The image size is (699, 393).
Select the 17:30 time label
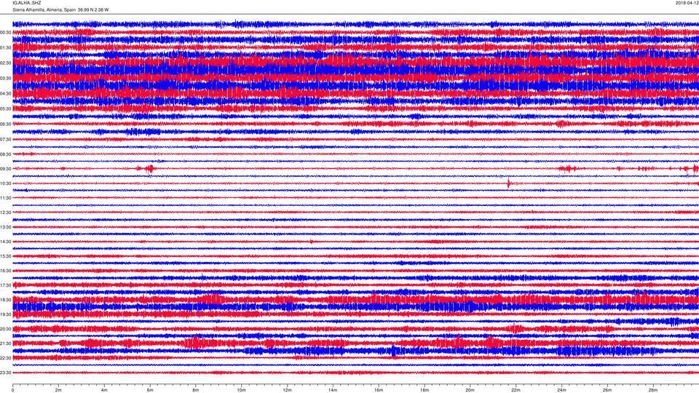coord(5,285)
